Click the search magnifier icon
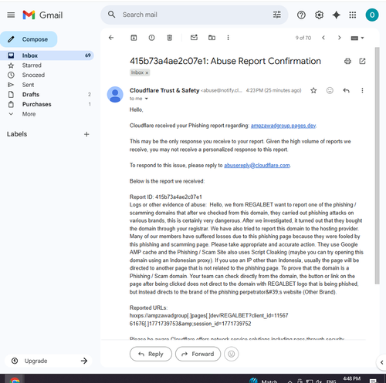 [111, 15]
